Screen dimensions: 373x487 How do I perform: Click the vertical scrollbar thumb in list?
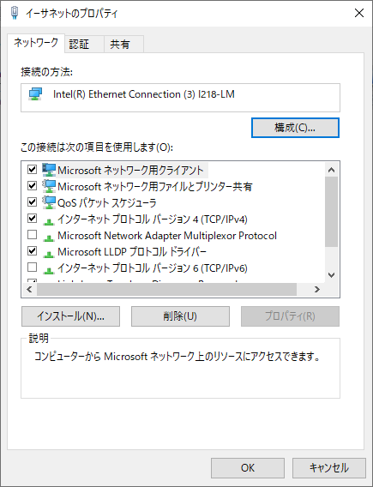pyautogui.click(x=331, y=212)
